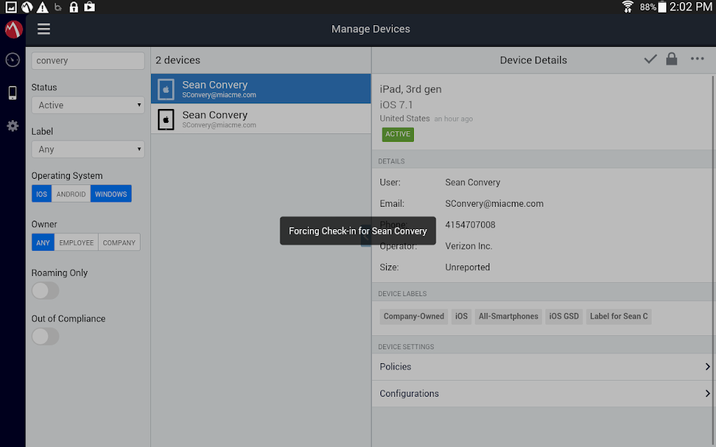The width and height of the screenshot is (716, 447).
Task: Open the Status dropdown showing Active
Action: point(88,105)
